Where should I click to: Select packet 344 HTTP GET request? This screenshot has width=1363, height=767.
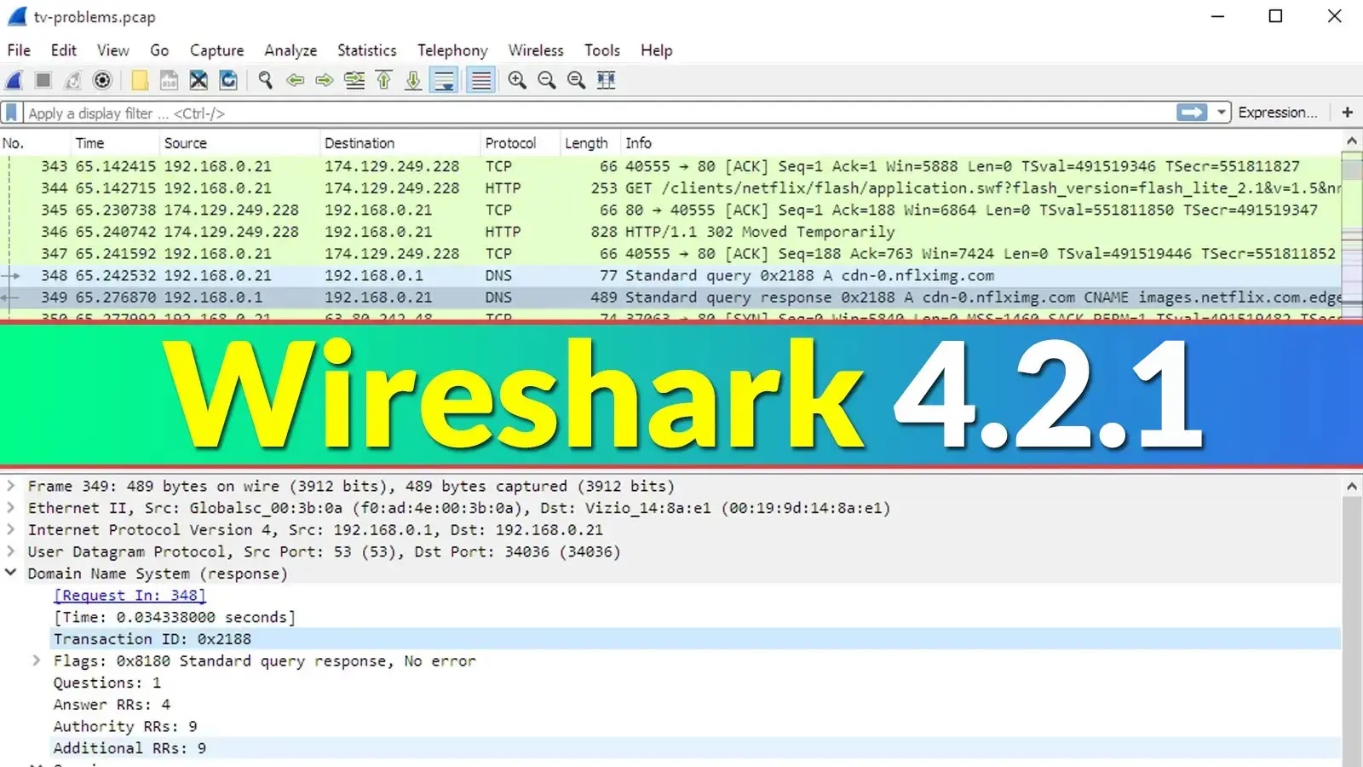point(670,188)
